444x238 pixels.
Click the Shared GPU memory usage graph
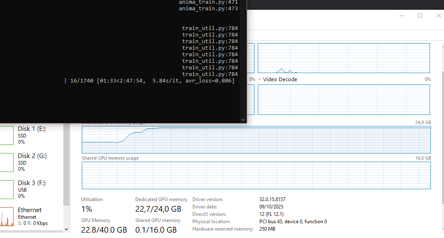(256, 176)
